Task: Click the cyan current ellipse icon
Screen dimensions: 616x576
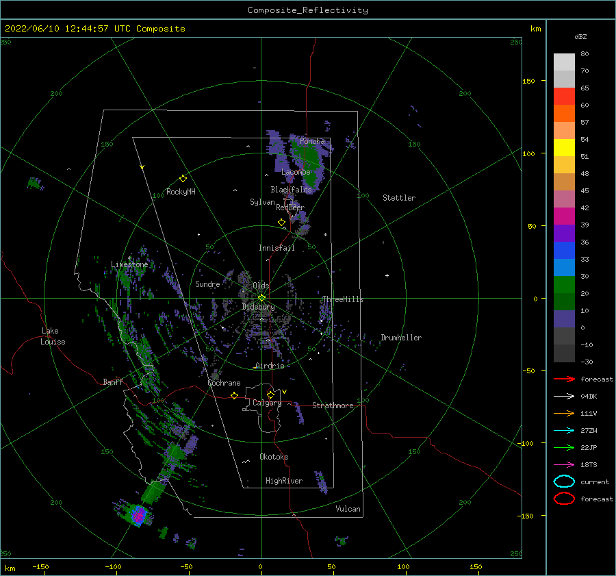Action: 564,481
